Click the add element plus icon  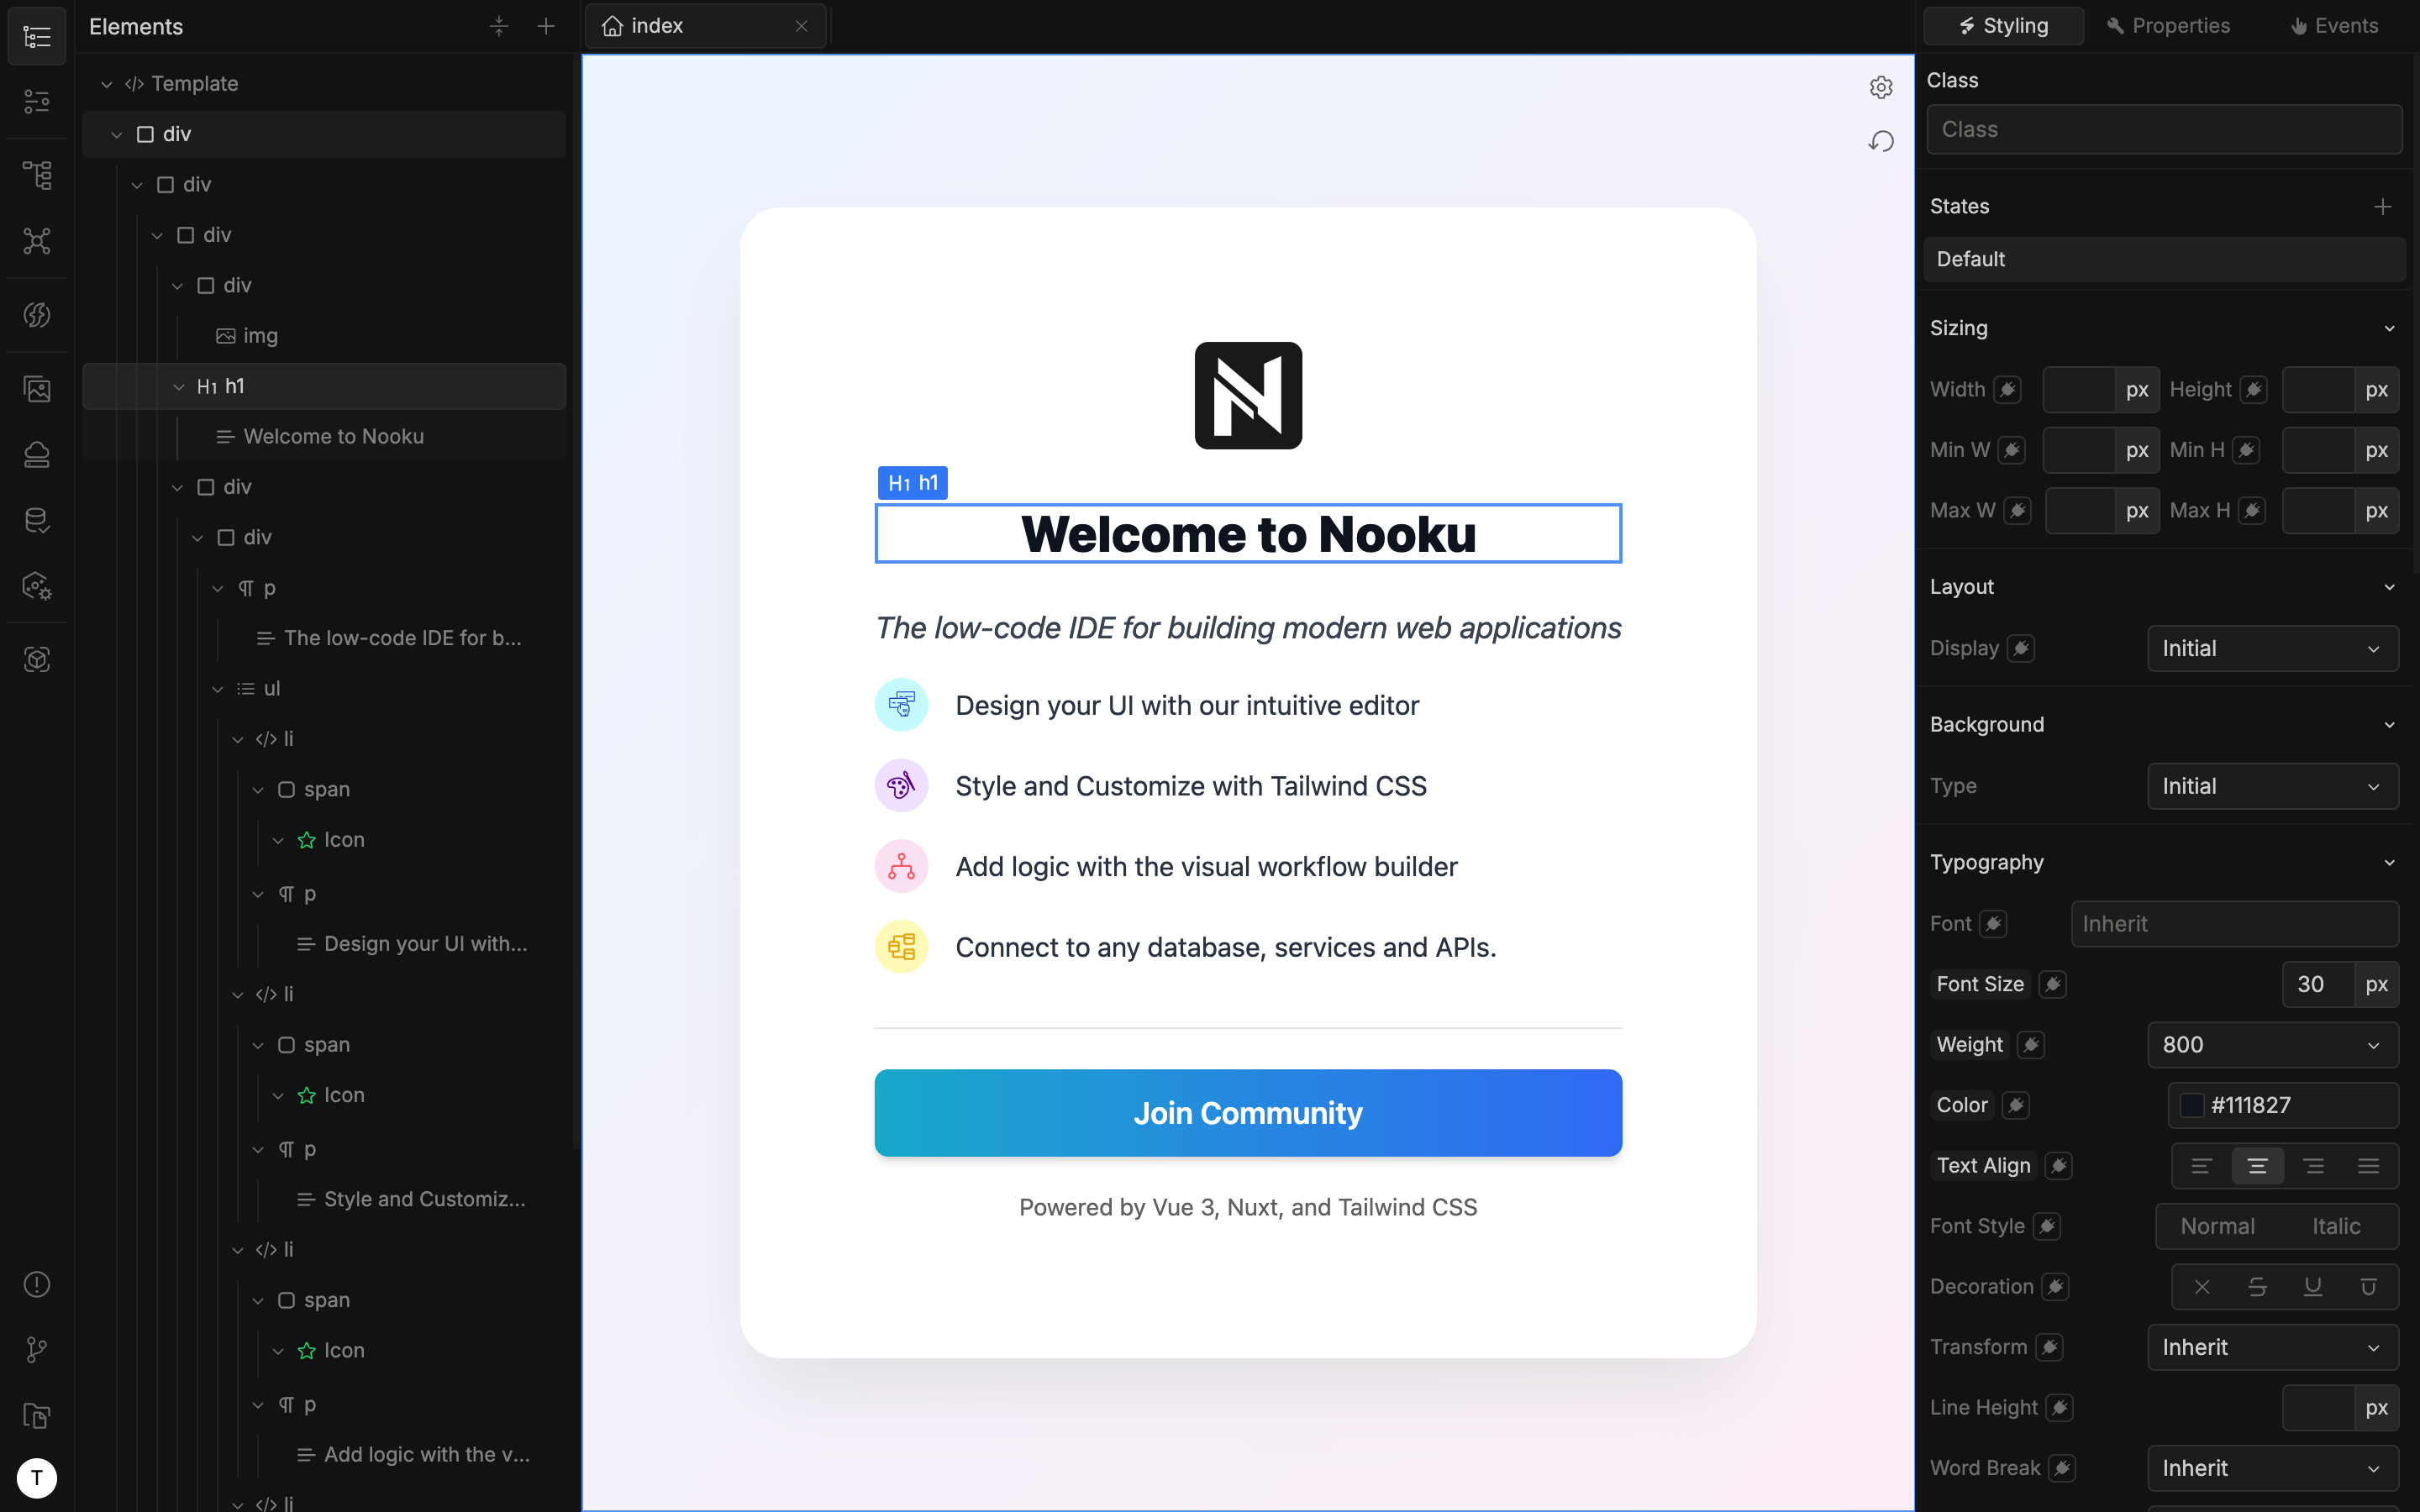[x=546, y=26]
